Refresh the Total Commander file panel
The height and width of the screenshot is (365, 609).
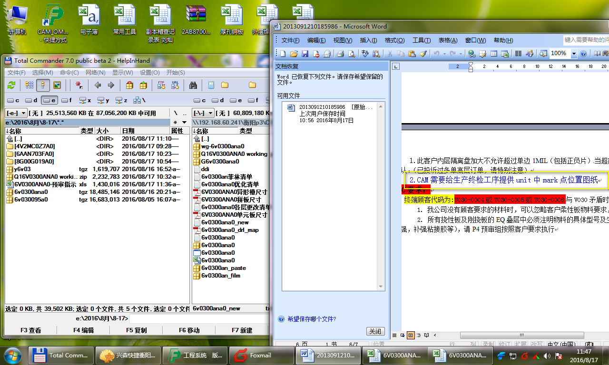[11, 85]
